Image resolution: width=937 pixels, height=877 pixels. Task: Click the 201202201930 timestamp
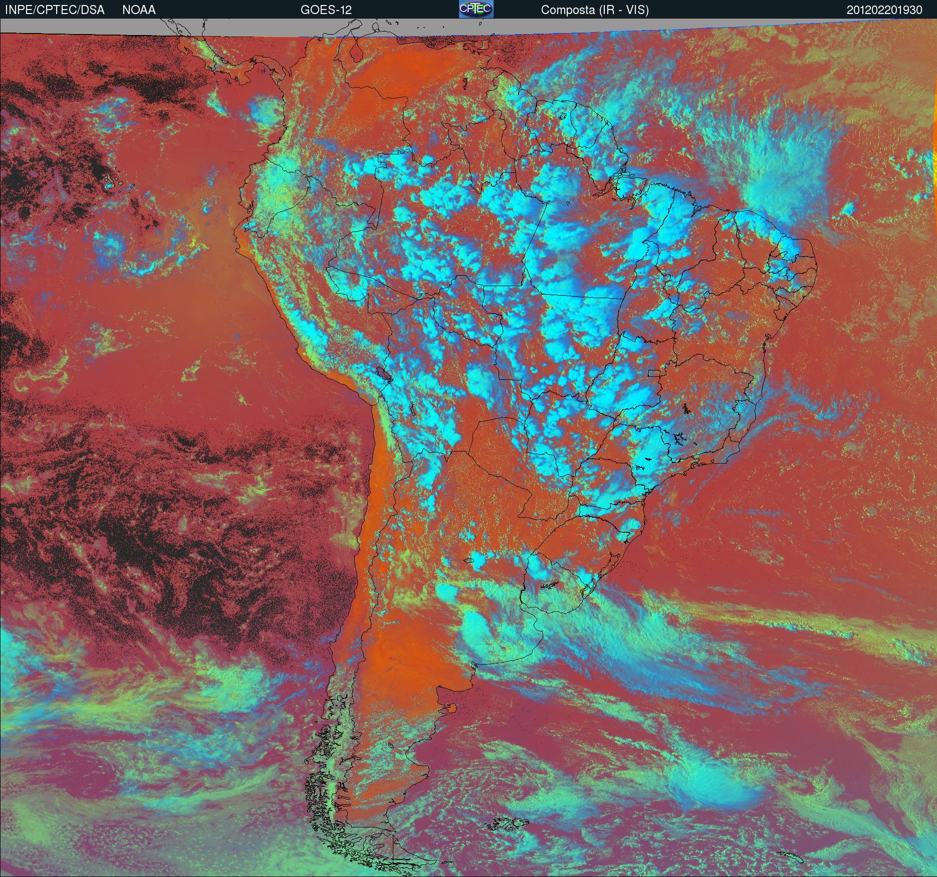tap(884, 10)
